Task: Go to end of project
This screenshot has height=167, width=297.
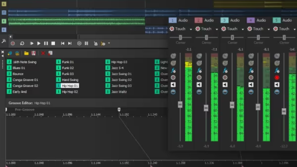Action: point(70,43)
